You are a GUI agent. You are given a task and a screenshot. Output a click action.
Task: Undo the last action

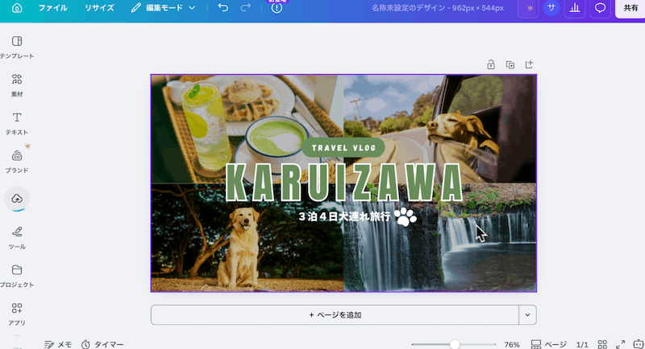(223, 8)
